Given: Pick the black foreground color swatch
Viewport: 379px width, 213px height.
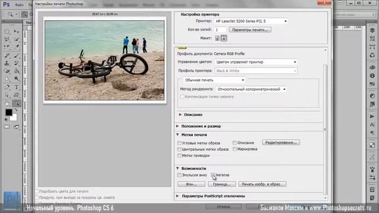Looking at the screenshot, I should [8, 112].
